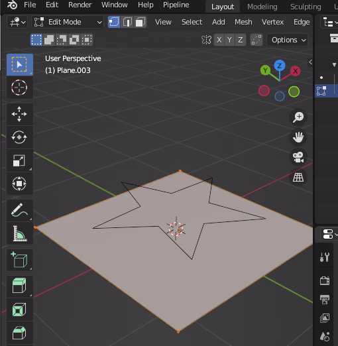Expand the sidebar arrow in viewport
The width and height of the screenshot is (338, 346).
pyautogui.click(x=310, y=62)
